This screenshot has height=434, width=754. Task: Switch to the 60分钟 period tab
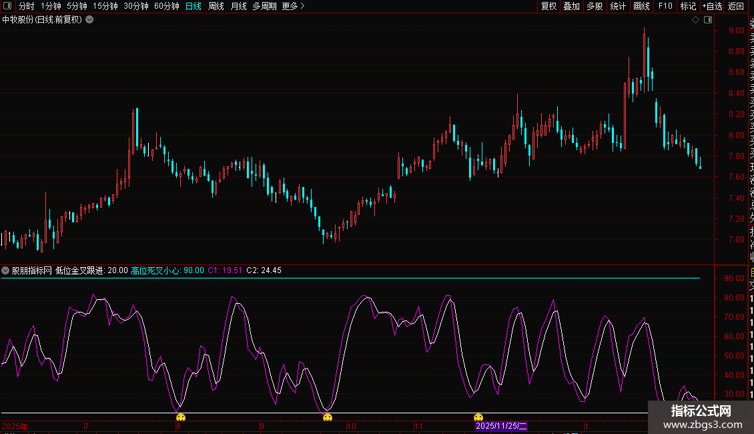tap(167, 6)
